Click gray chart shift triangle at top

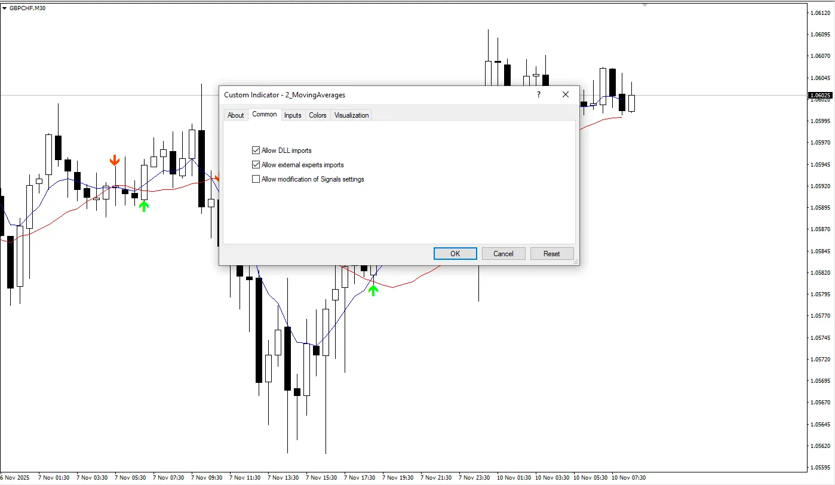pyautogui.click(x=644, y=5)
